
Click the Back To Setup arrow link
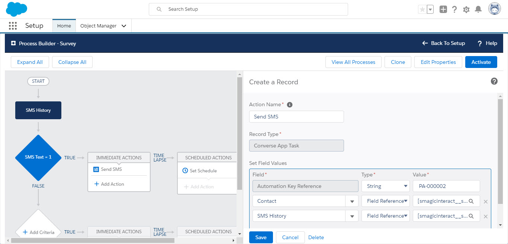(x=444, y=43)
